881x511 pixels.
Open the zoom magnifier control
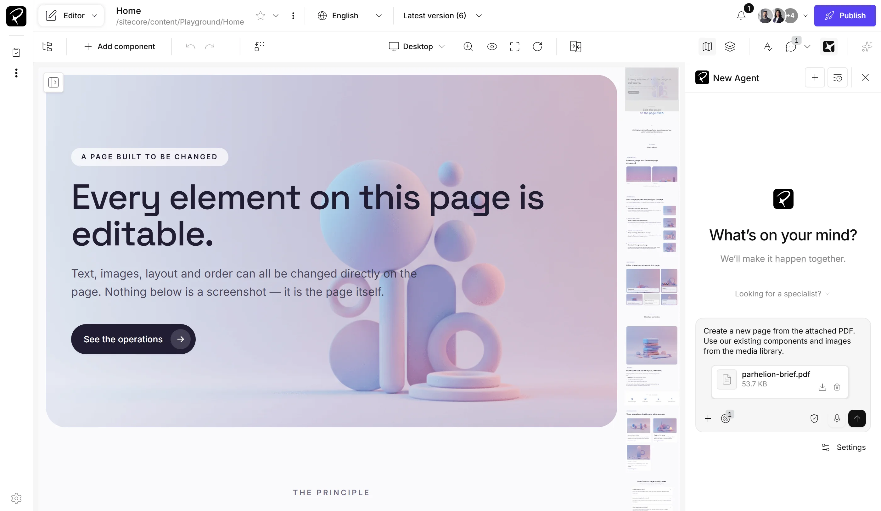click(x=468, y=47)
